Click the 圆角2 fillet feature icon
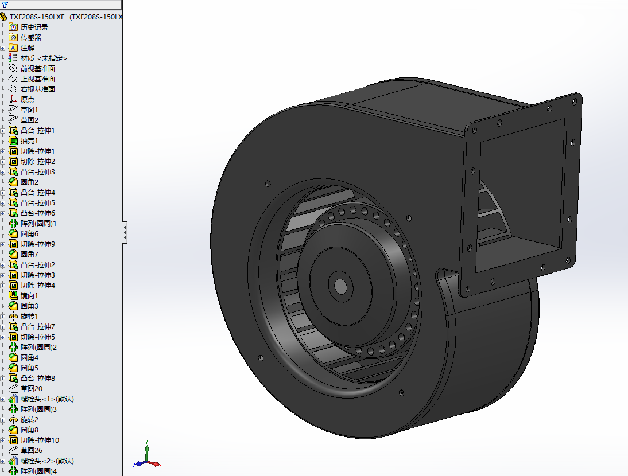628x476 pixels. (x=13, y=182)
